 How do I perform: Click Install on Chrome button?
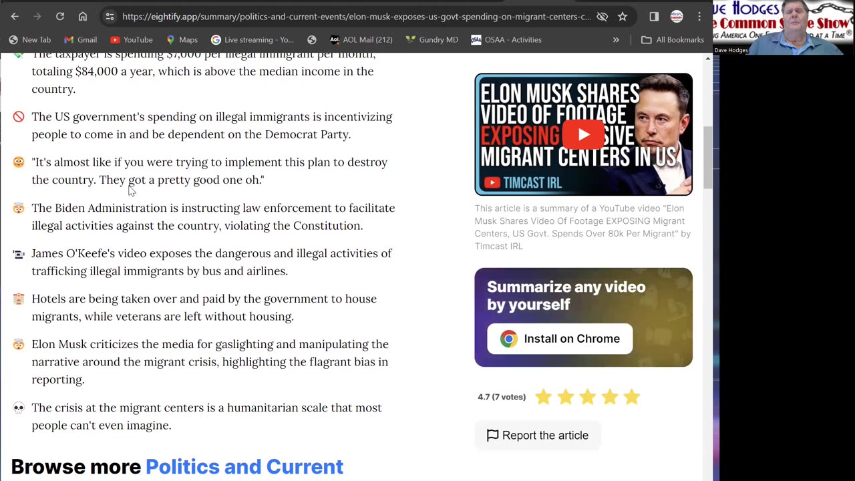560,339
